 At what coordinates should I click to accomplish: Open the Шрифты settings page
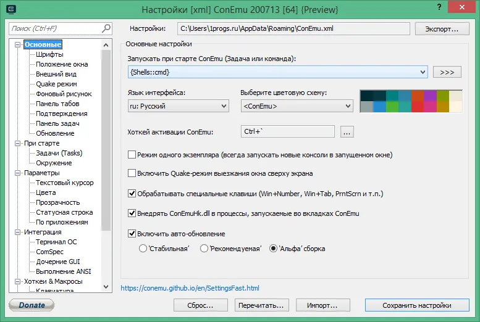pos(49,54)
